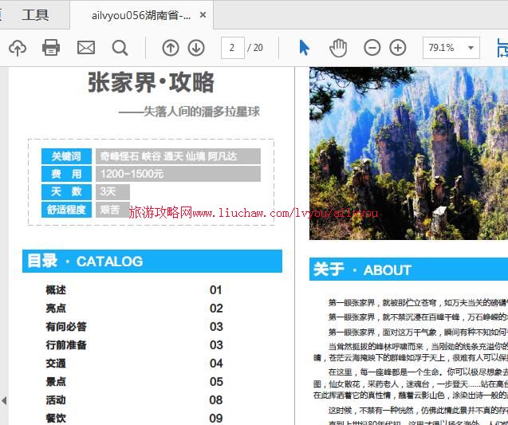
Task: Click the Zhangjiajie mountain photo
Action: 408,152
